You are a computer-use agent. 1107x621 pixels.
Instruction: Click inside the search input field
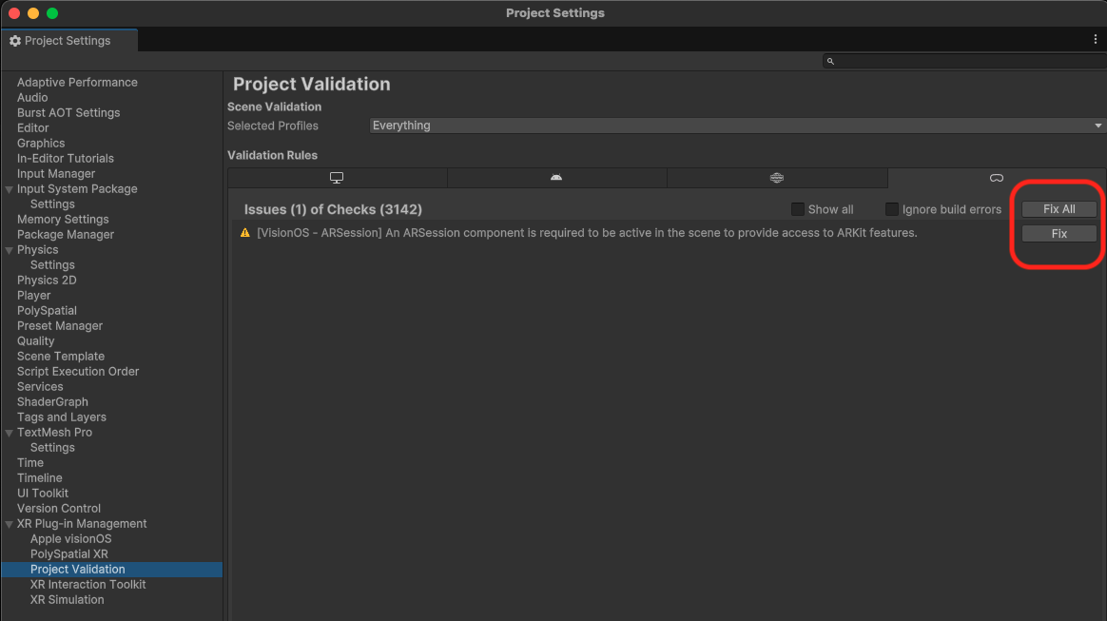pos(961,61)
